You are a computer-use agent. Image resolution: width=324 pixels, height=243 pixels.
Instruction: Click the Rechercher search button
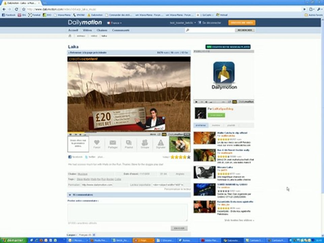245,30
